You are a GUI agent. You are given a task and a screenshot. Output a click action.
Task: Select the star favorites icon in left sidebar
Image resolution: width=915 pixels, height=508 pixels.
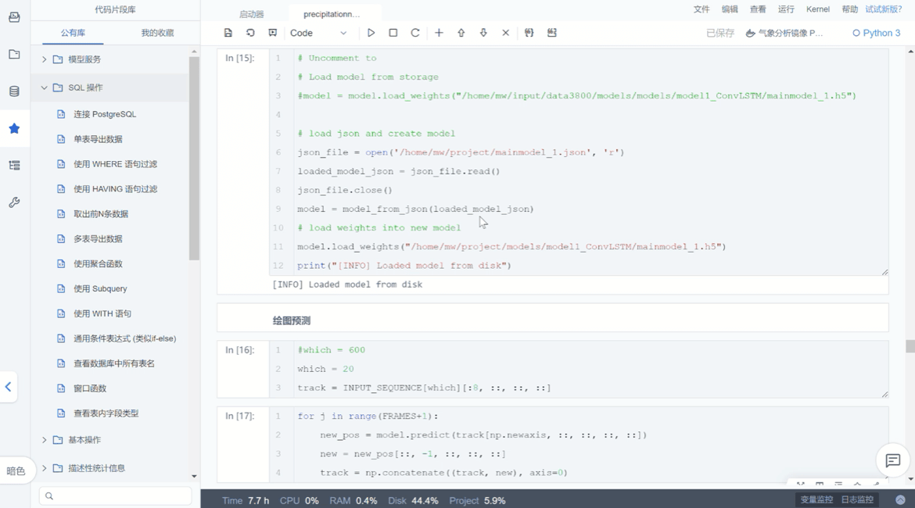point(15,128)
